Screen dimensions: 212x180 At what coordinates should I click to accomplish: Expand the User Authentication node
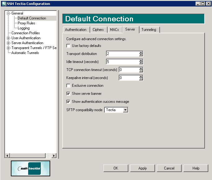pyautogui.click(x=8, y=38)
